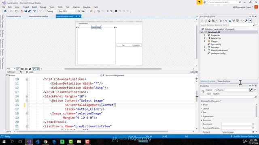Switch to the Team Explorer tab
Image resolution: width=259 pixels, height=145 pixels.
tap(224, 81)
